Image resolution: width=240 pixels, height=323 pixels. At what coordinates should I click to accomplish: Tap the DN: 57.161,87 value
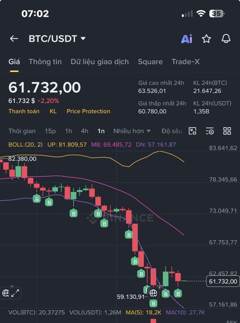click(x=156, y=144)
